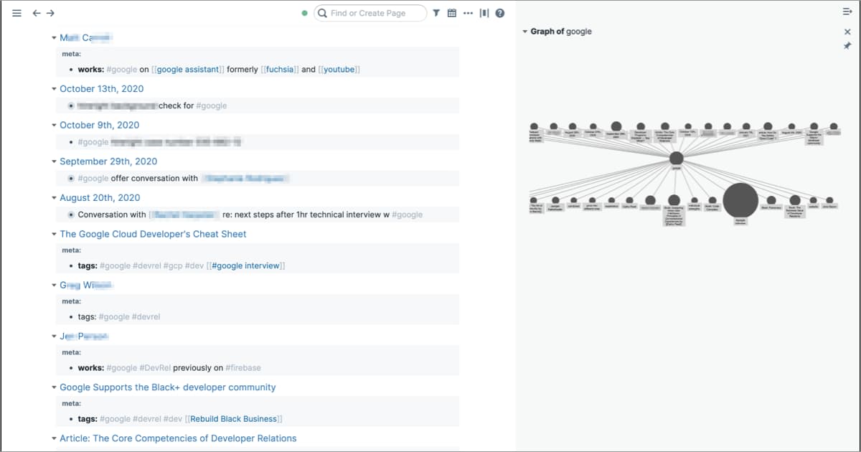Screen dimensions: 861x452
Task: Click the #firebase tag
Action: [243, 368]
